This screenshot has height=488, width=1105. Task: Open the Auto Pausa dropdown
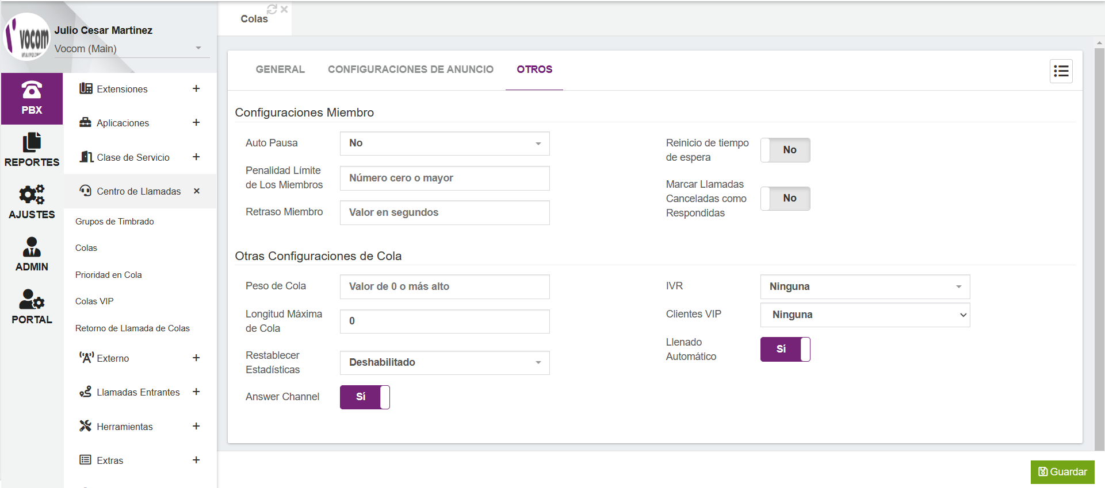point(445,144)
